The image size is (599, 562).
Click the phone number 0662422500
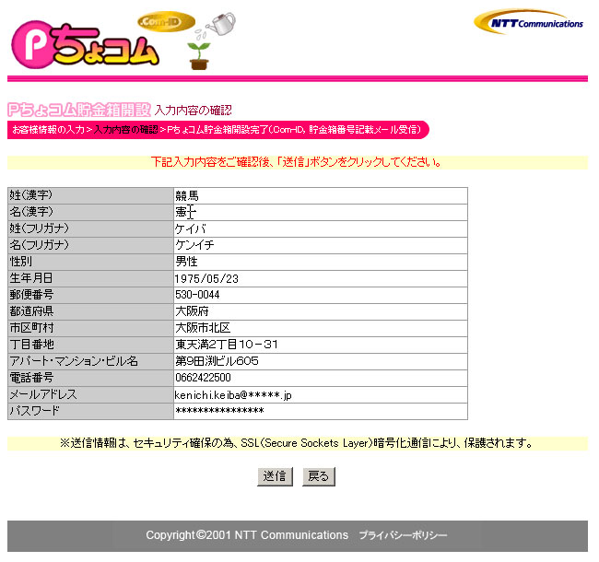click(203, 378)
